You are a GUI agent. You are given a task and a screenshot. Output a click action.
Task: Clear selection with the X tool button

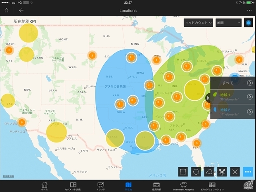coord(235,172)
